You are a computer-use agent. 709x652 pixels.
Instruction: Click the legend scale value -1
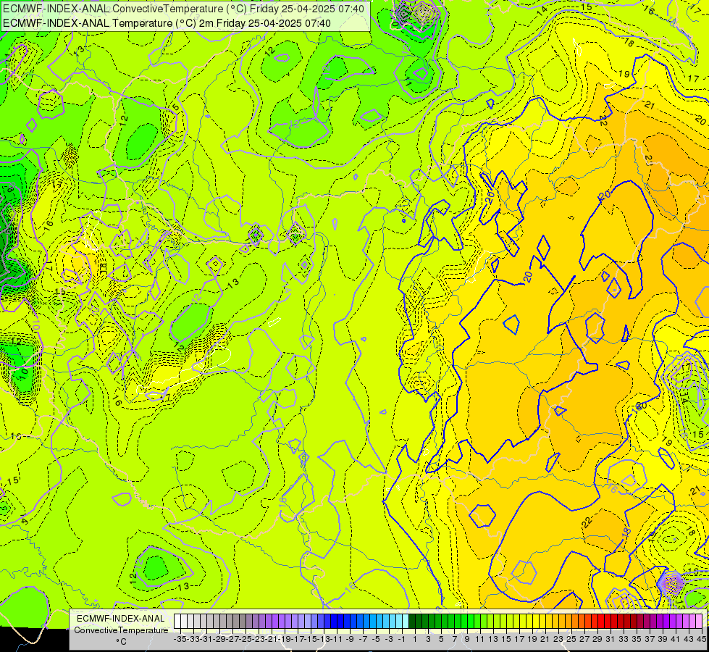401,639
